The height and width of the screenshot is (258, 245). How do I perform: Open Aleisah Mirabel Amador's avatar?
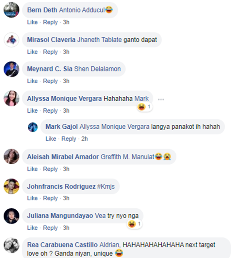[11, 156]
